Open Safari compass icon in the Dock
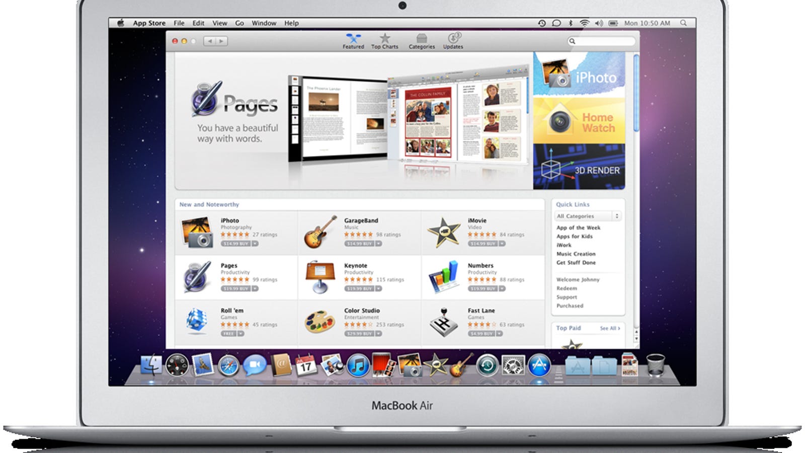805x453 pixels. [228, 365]
